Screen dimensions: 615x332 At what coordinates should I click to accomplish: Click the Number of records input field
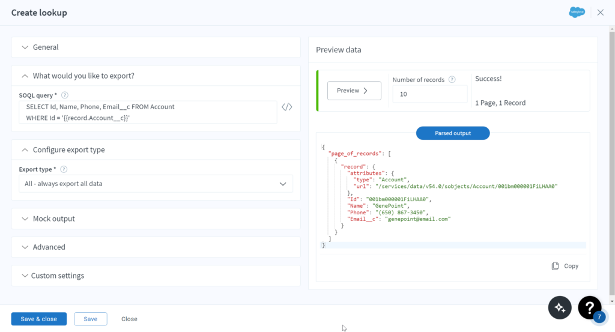point(429,94)
